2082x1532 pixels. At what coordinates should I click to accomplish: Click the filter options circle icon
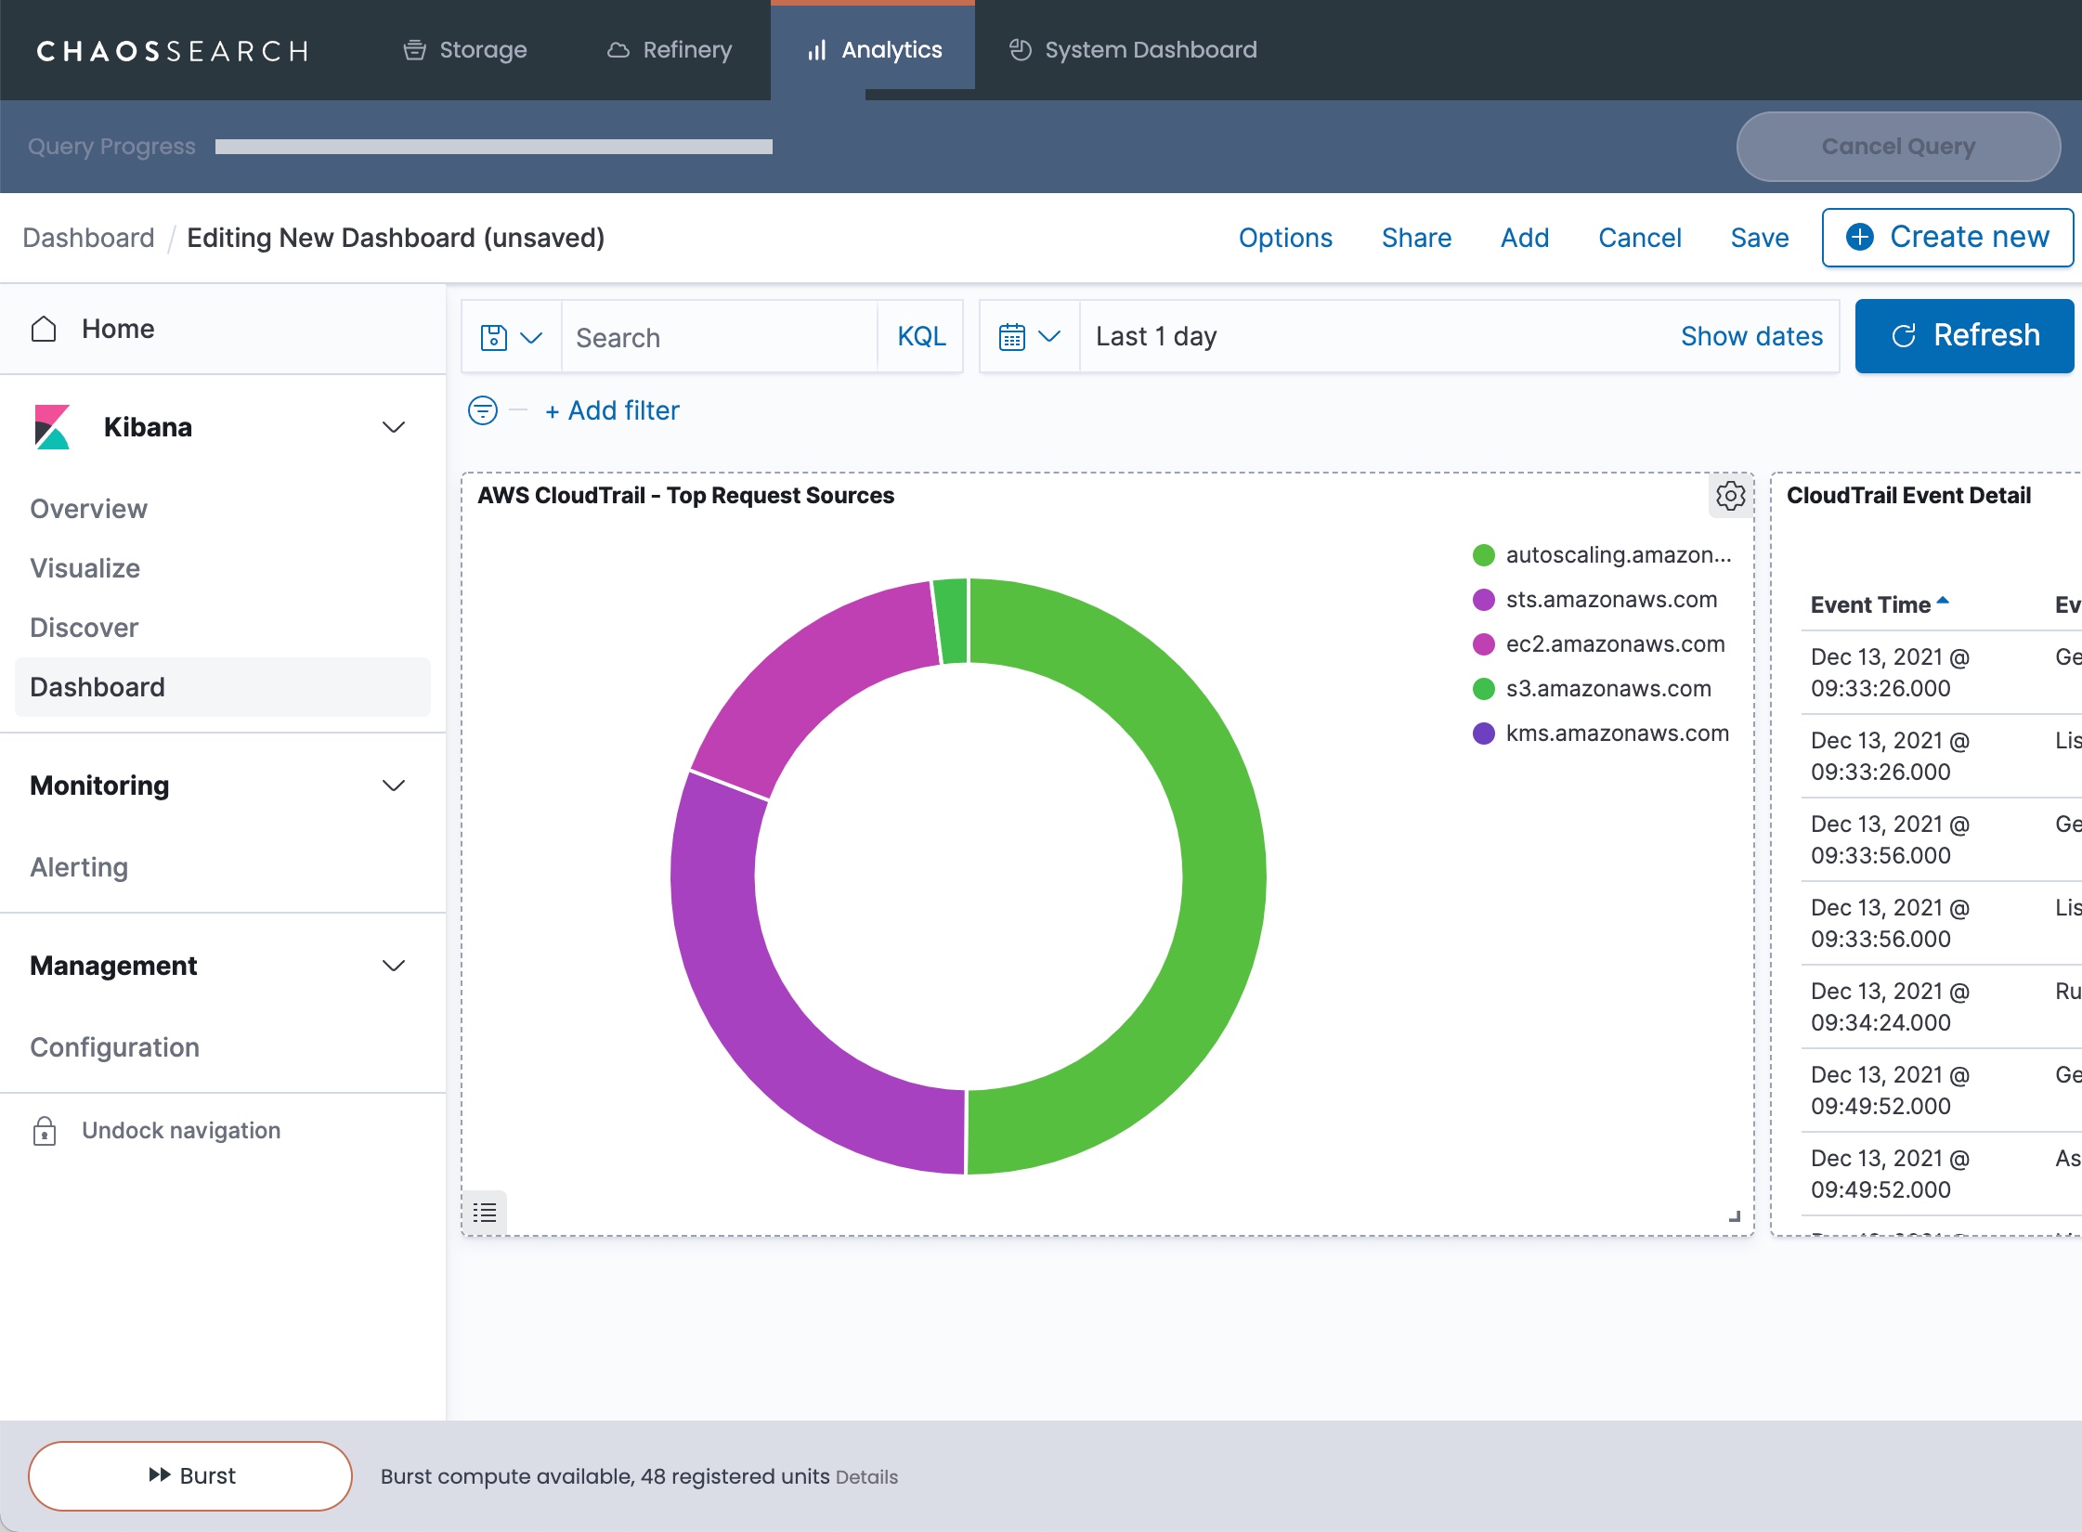[x=483, y=410]
